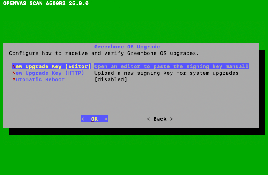
Task: Choose the Automatic Reboot menu entry
Action: (39, 79)
